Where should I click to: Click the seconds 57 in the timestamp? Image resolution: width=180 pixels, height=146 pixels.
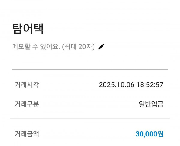(x=160, y=85)
